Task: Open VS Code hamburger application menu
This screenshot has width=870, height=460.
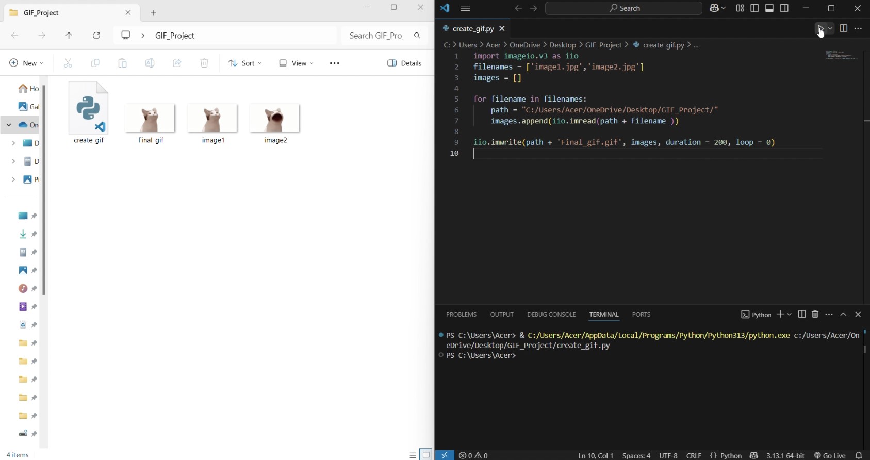Action: (465, 8)
